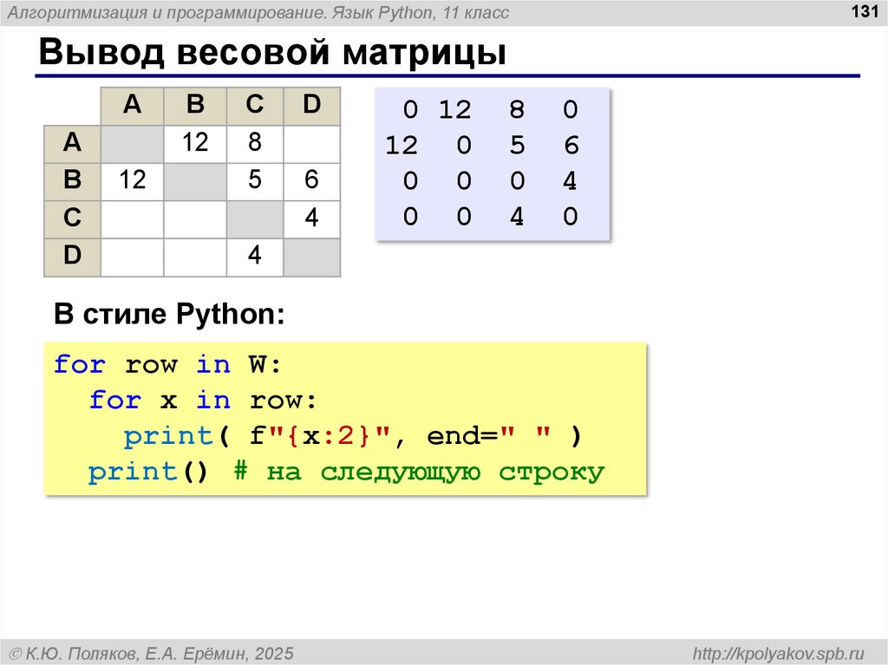Click the first output line "0 12 8 0"

tap(490, 110)
